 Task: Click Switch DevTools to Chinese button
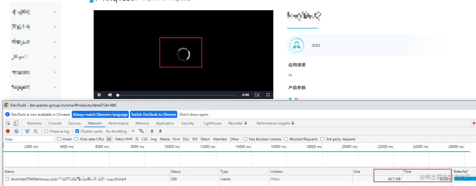[154, 115]
